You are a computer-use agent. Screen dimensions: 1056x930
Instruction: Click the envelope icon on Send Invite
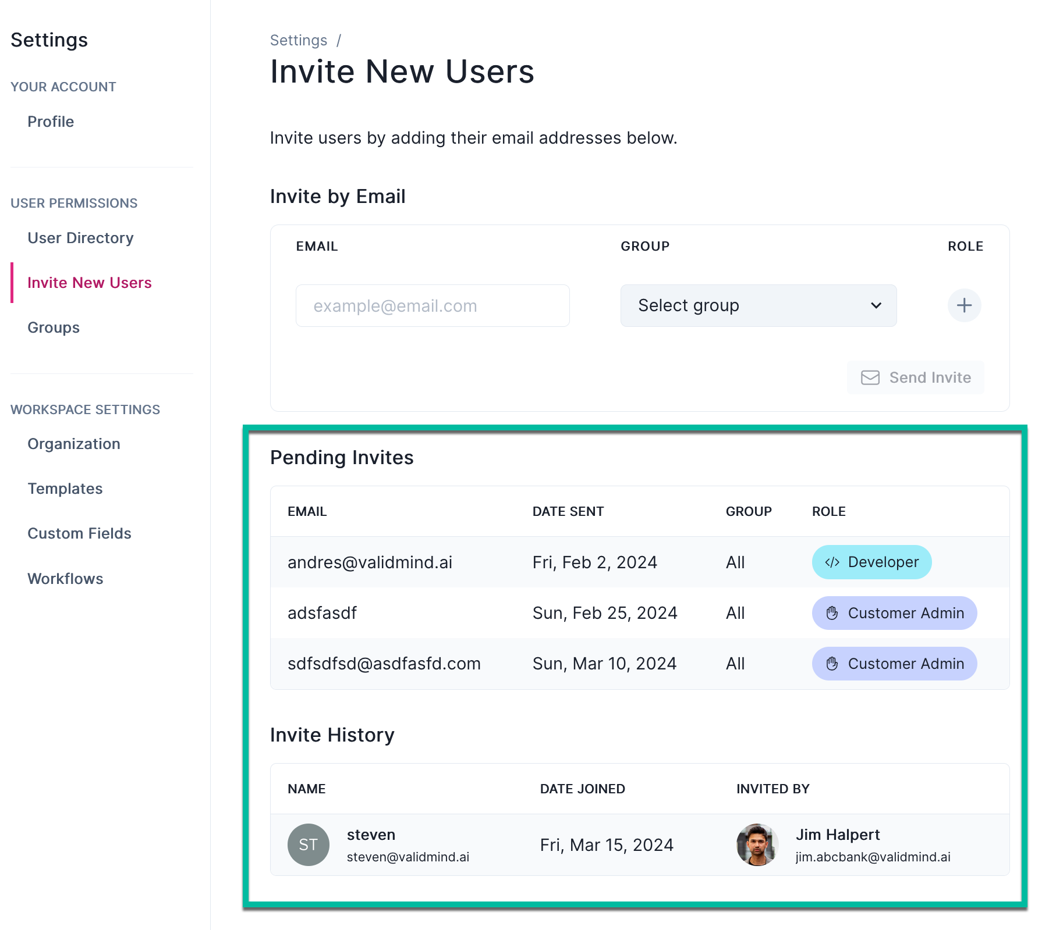pos(870,377)
